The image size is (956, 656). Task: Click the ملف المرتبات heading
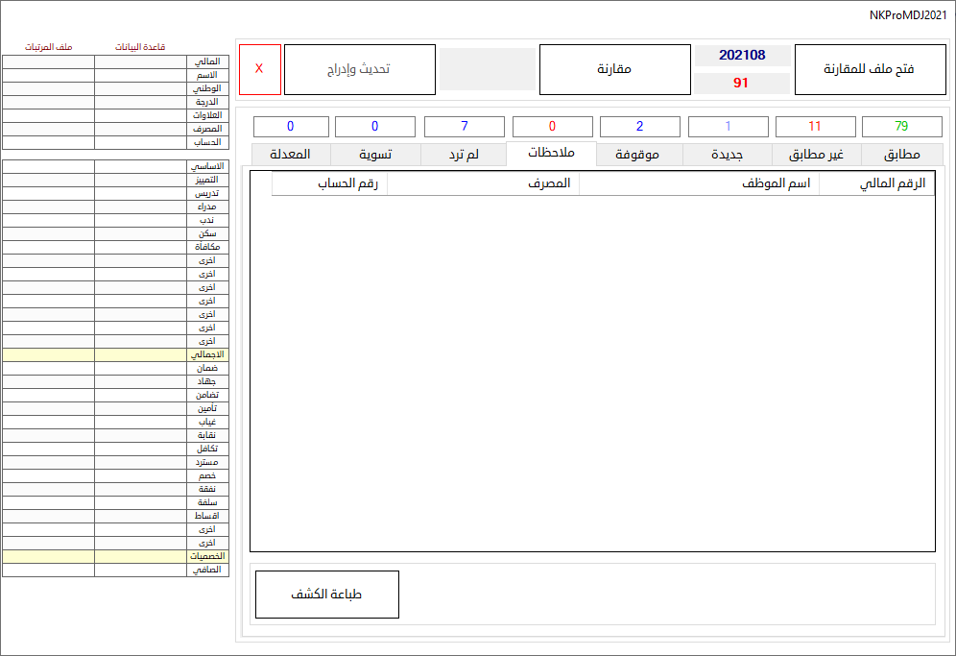49,47
